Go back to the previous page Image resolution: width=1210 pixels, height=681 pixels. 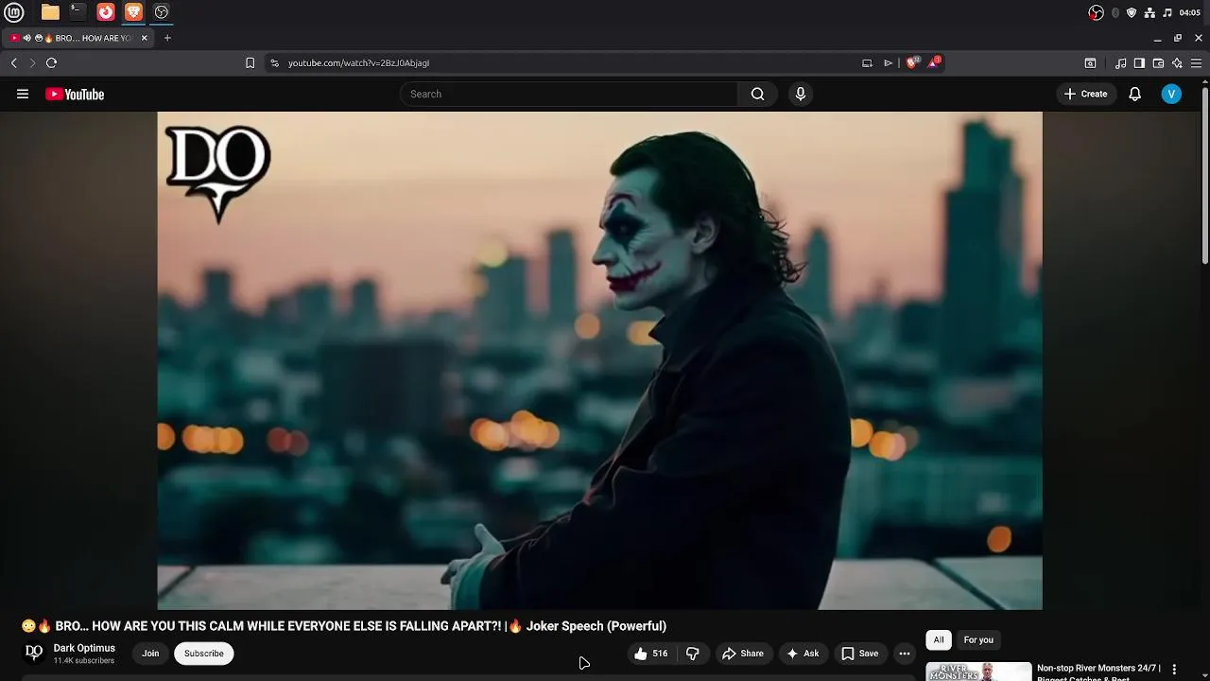[x=14, y=62]
